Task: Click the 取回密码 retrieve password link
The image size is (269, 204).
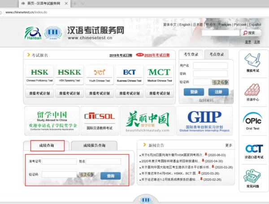Action: [x=206, y=100]
